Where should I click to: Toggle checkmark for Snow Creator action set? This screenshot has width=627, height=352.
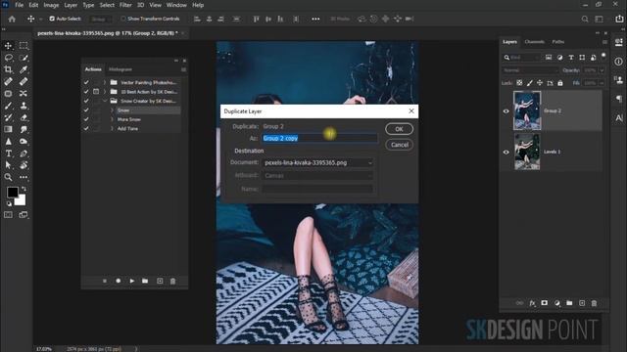point(86,101)
